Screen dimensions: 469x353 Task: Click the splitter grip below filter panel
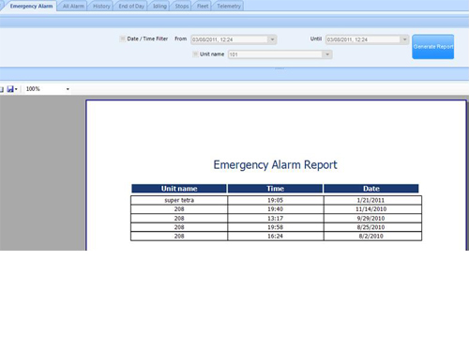click(280, 68)
